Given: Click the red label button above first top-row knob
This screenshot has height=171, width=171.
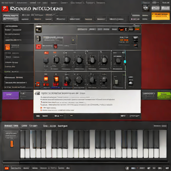Looking at the screenshot, I should pos(46,53).
